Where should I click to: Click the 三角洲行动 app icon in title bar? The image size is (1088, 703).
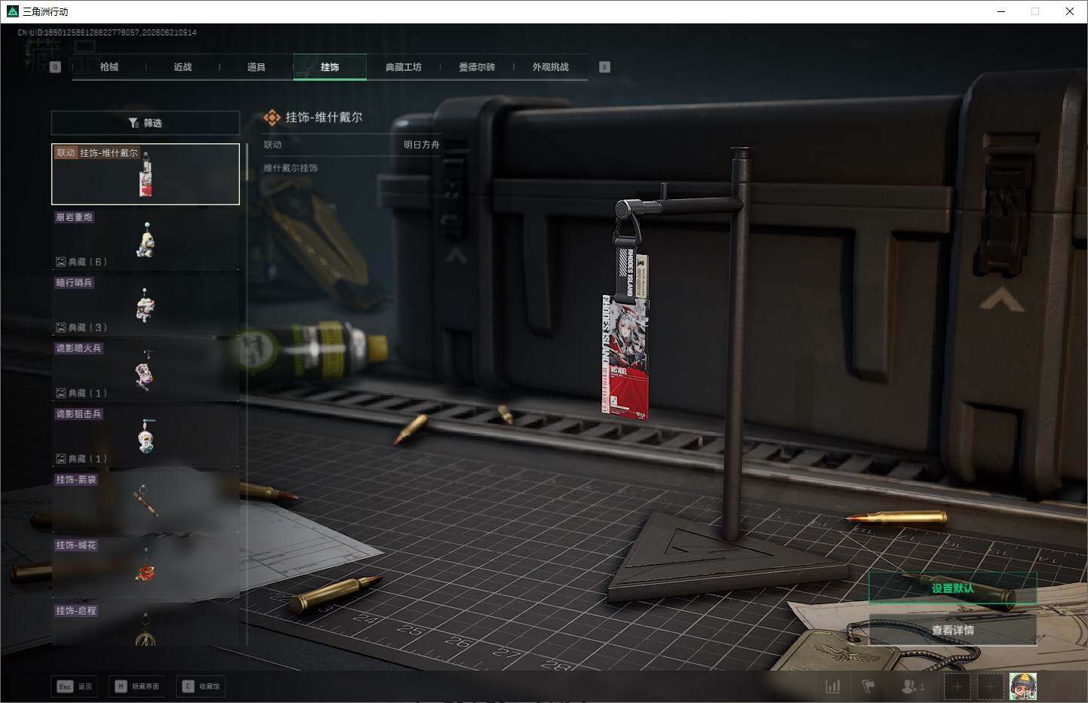pos(12,11)
